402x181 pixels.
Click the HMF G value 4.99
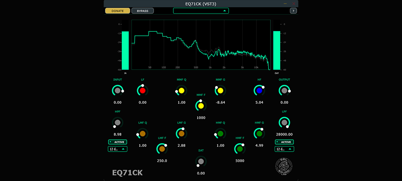259,146
